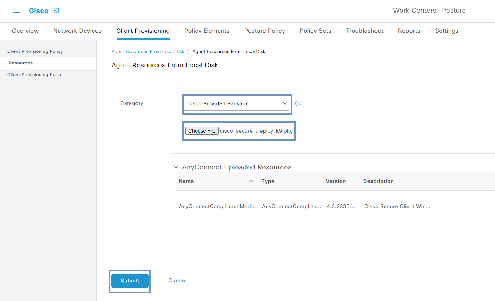Open the Network Devices tab
Viewport: 495px width, 301px height.
click(x=78, y=31)
